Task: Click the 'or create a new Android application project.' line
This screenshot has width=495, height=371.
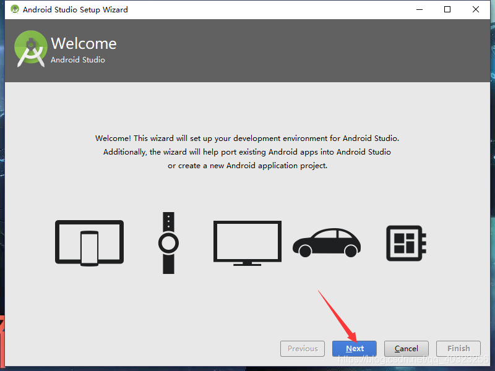Action: tap(247, 166)
